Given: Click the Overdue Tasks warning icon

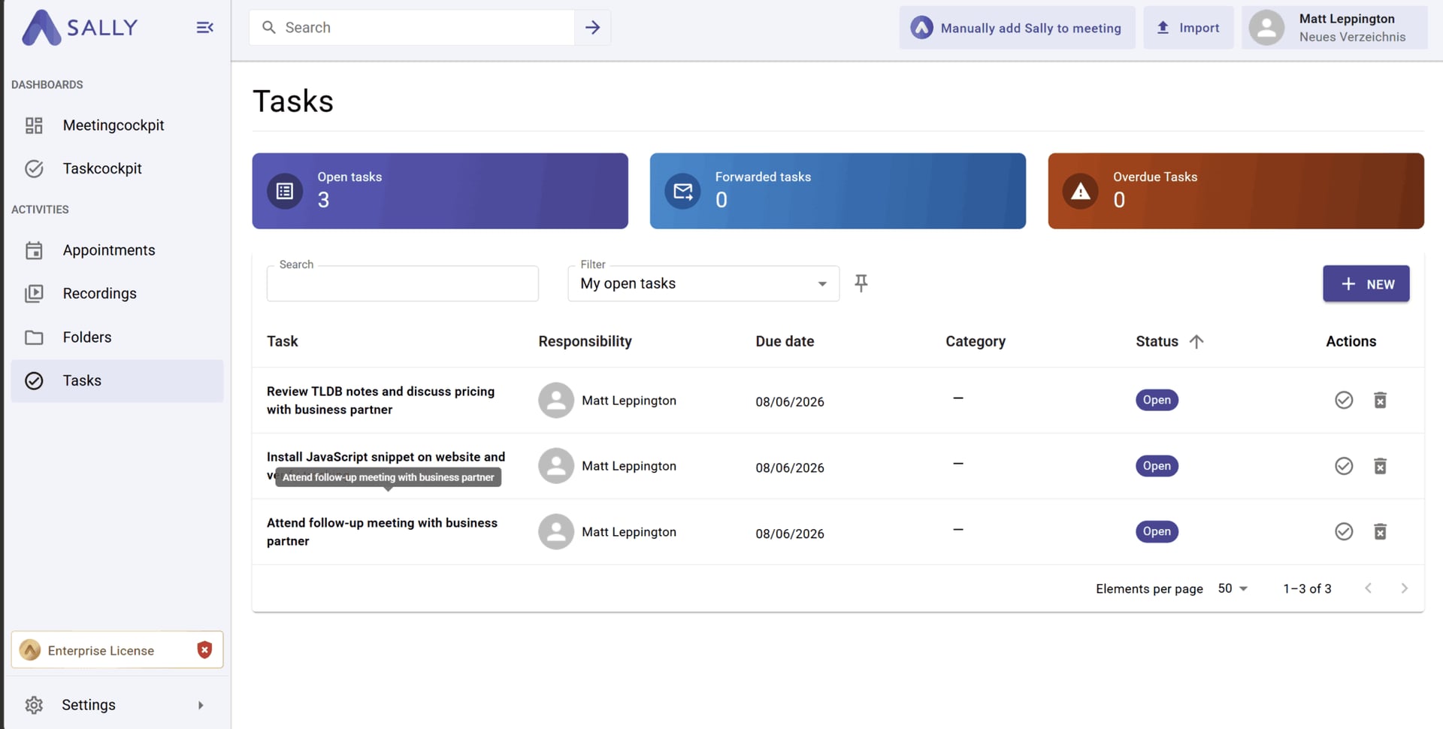Looking at the screenshot, I should tap(1081, 192).
